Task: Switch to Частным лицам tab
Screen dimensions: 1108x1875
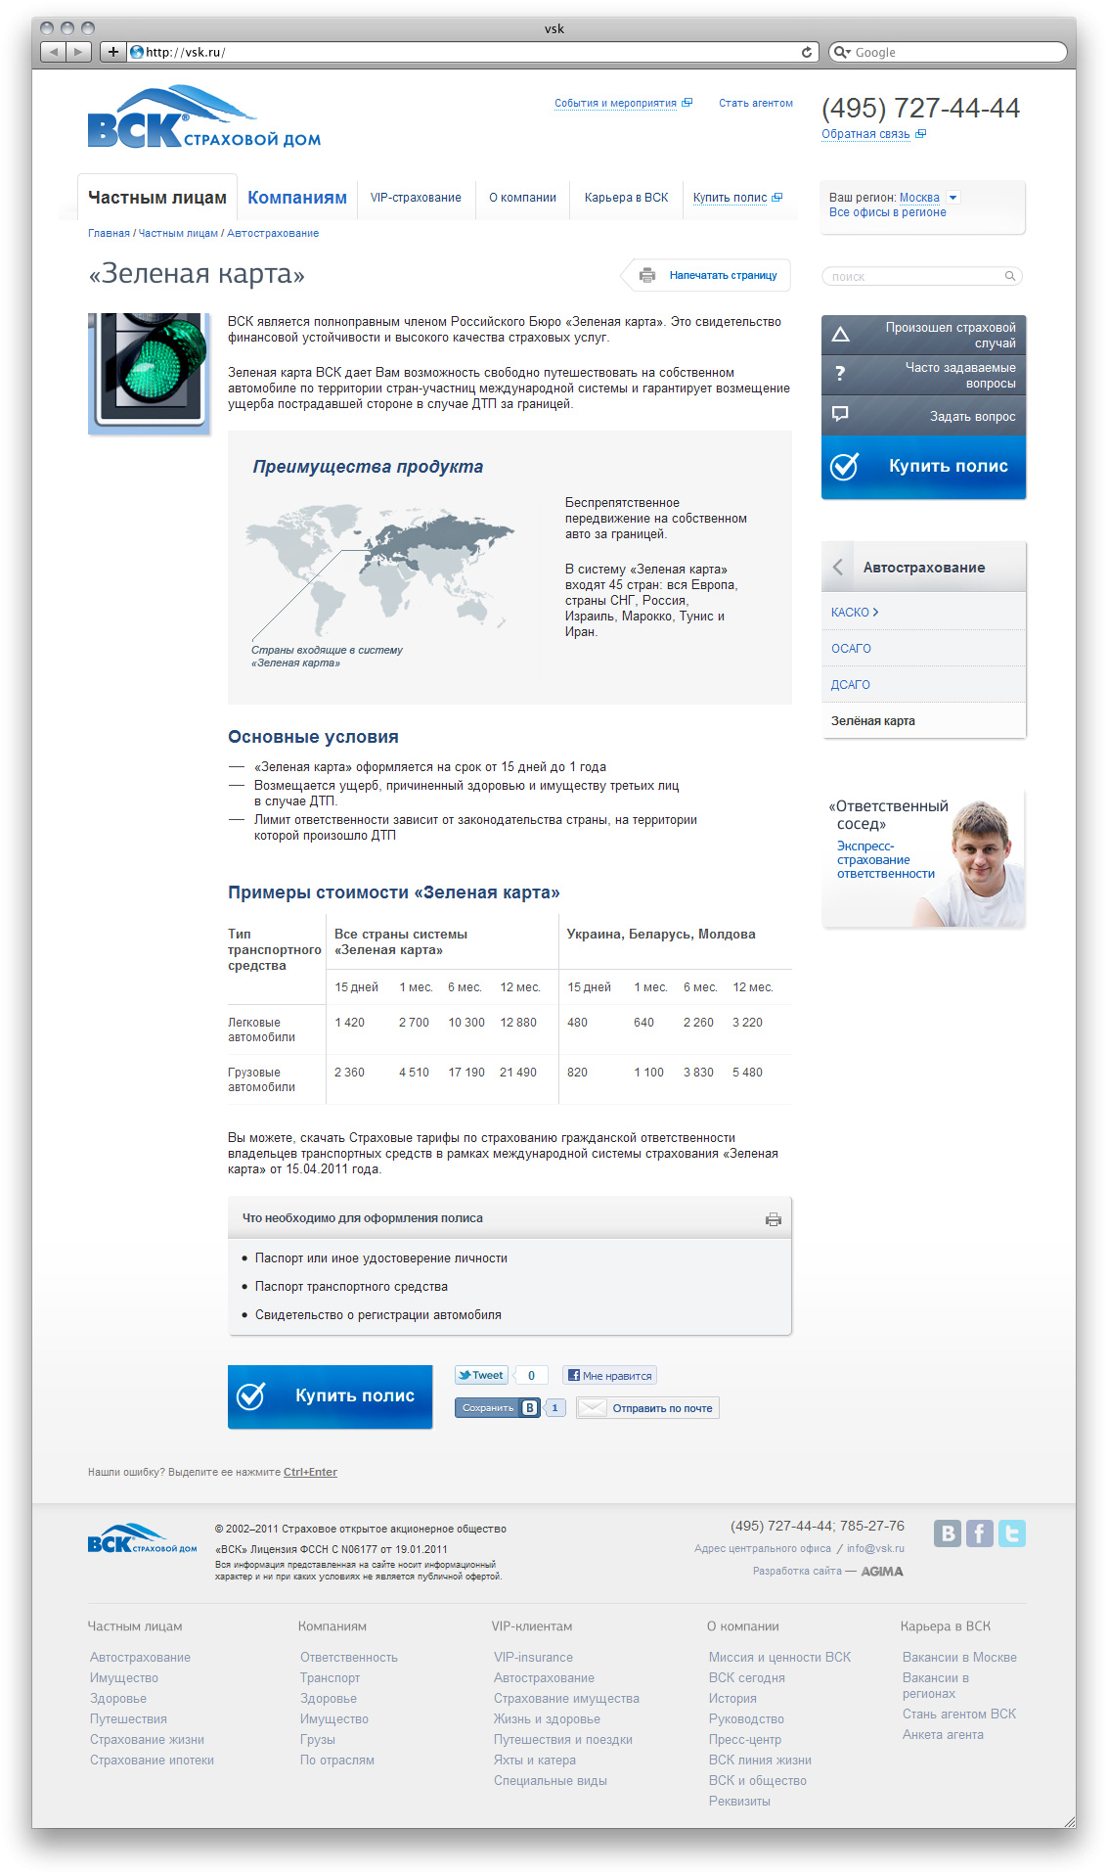Action: pyautogui.click(x=157, y=198)
